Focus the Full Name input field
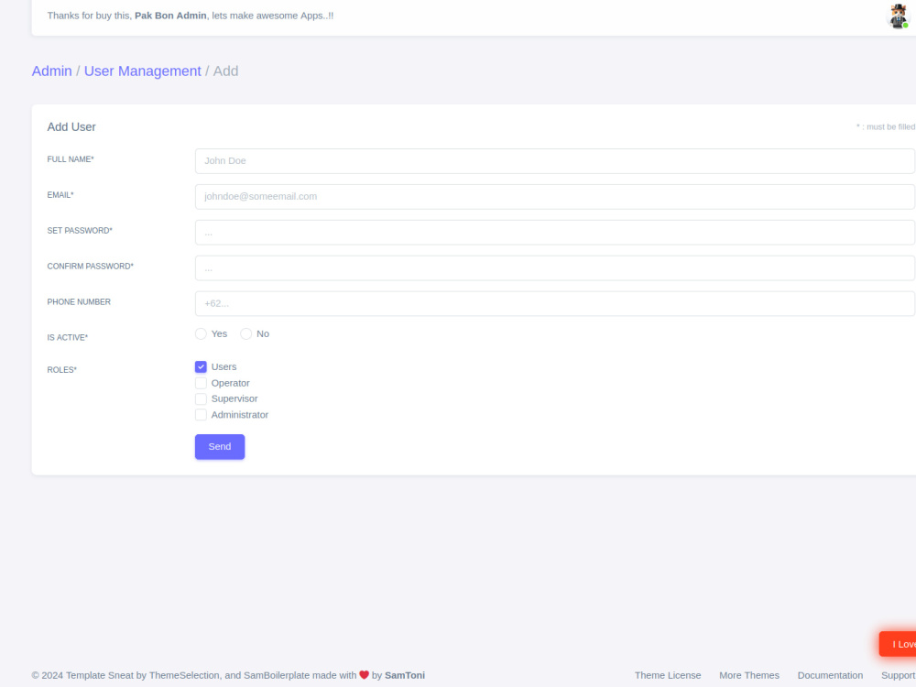The height and width of the screenshot is (687, 916). 554,160
